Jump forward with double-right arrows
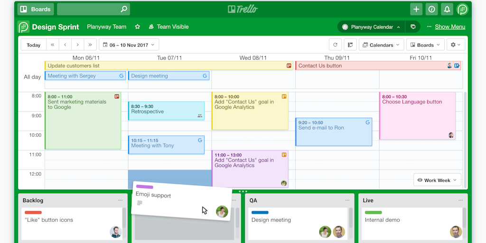This screenshot has width=486, height=243. (90, 45)
